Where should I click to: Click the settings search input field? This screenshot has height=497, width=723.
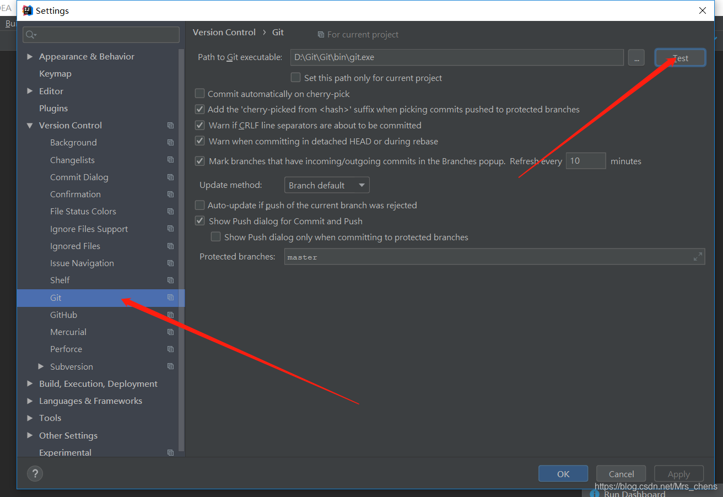tap(101, 35)
